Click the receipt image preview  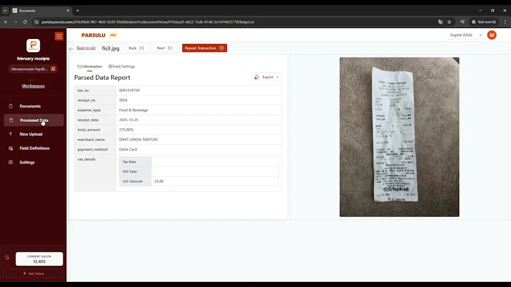coord(399,137)
